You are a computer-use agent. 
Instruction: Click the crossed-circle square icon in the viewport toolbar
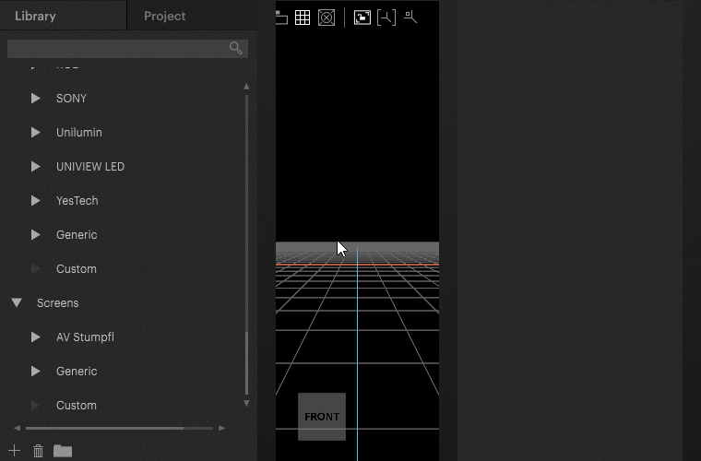tap(327, 18)
